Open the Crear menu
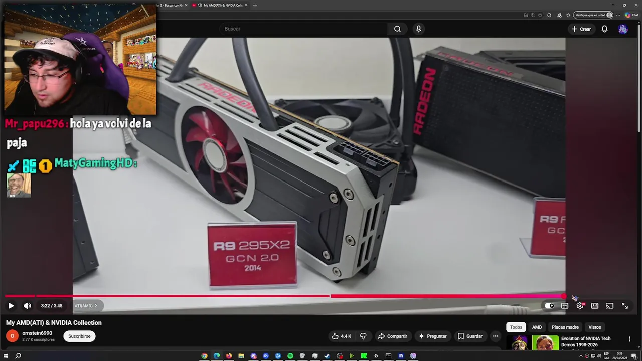642x361 pixels. (581, 29)
